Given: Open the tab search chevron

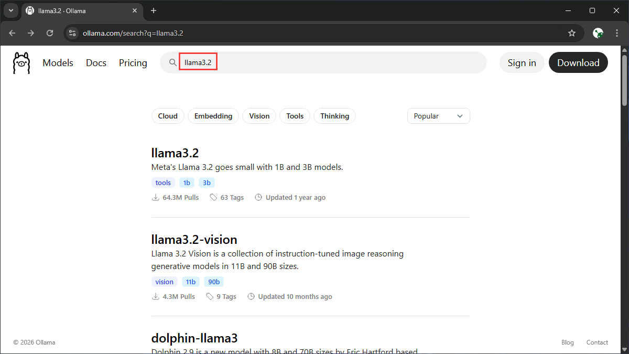Looking at the screenshot, I should pos(10,10).
